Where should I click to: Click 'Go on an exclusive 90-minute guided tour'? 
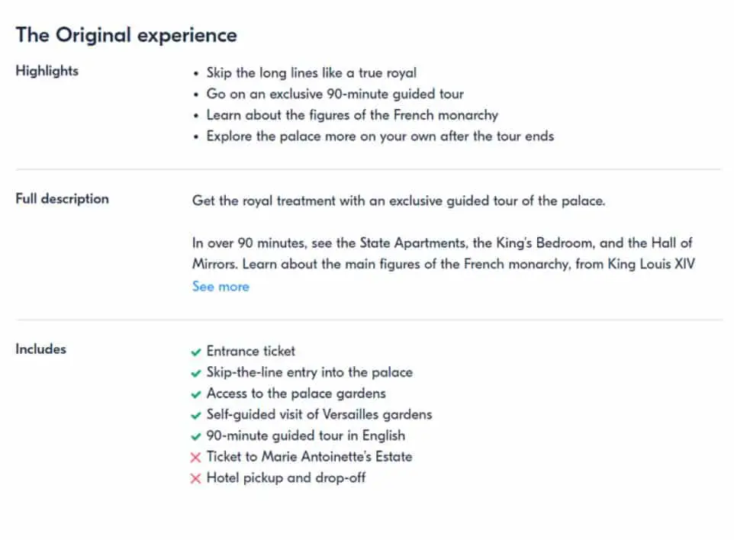[x=335, y=94]
